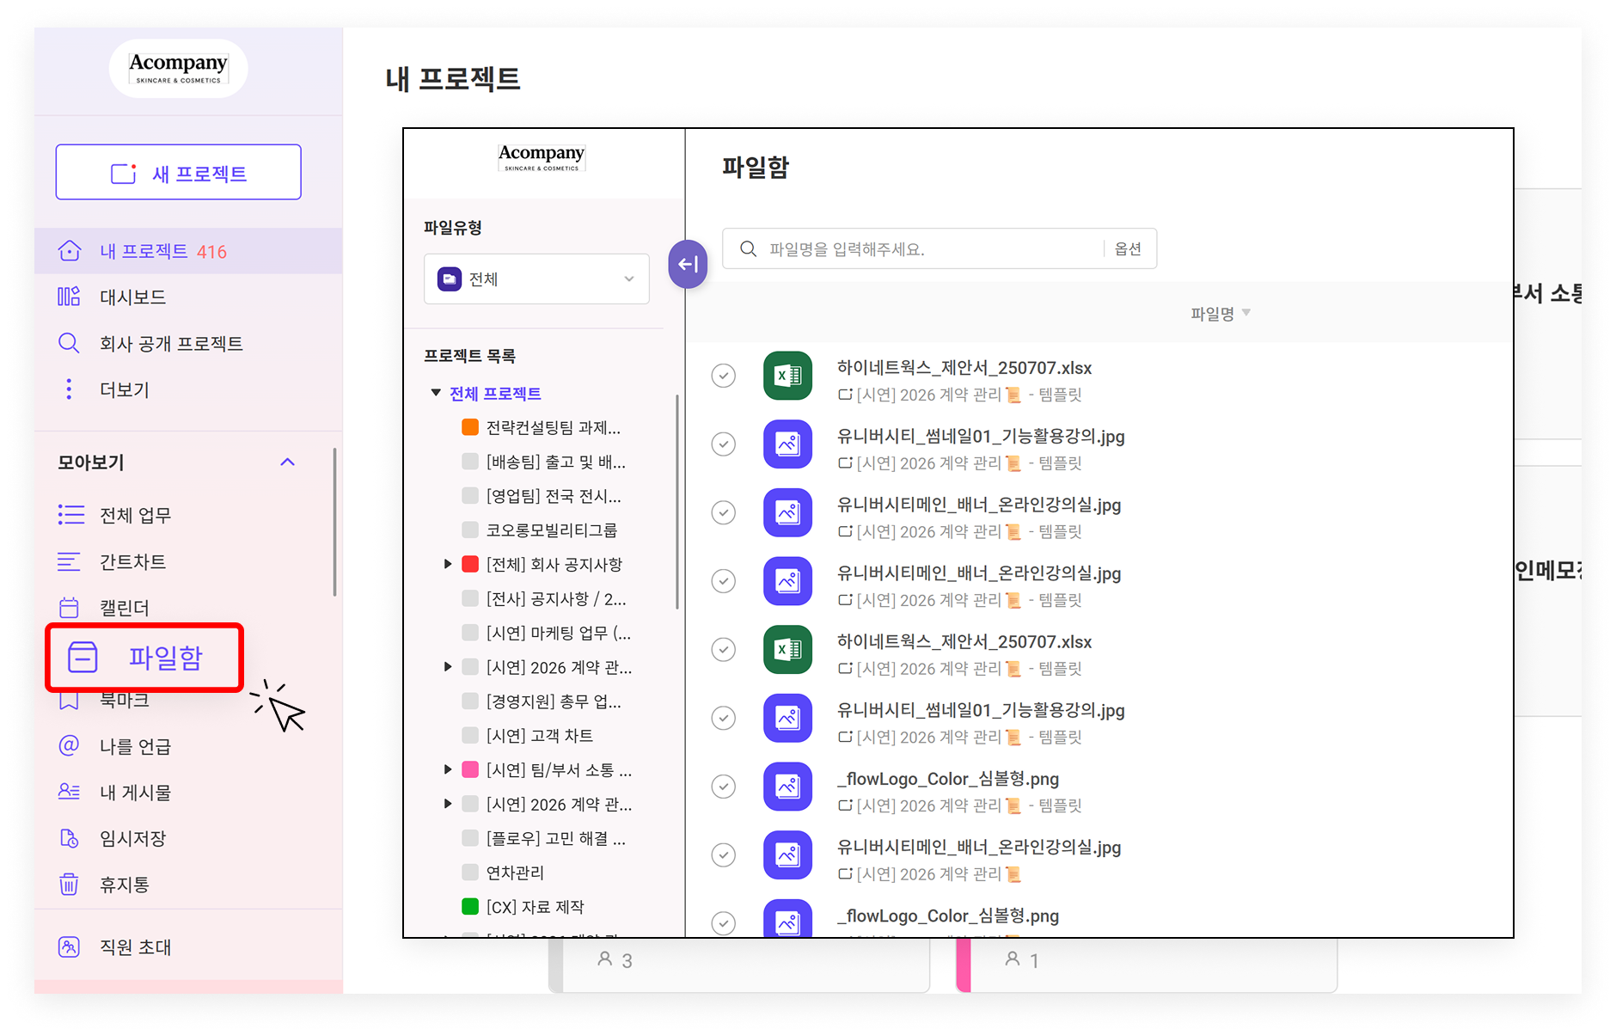Open the Excel icon for first 하이네트웍스 file

coord(787,376)
